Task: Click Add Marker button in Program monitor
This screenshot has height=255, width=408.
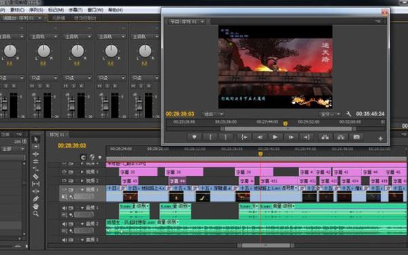Action: [x=194, y=137]
